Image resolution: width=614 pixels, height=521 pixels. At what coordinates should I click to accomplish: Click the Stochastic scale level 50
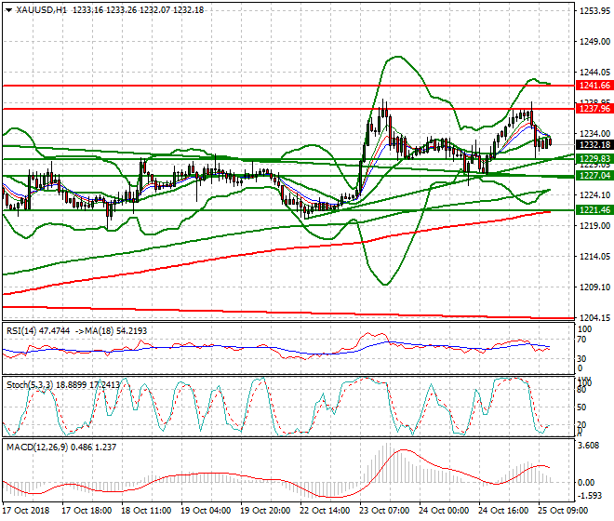coord(581,407)
